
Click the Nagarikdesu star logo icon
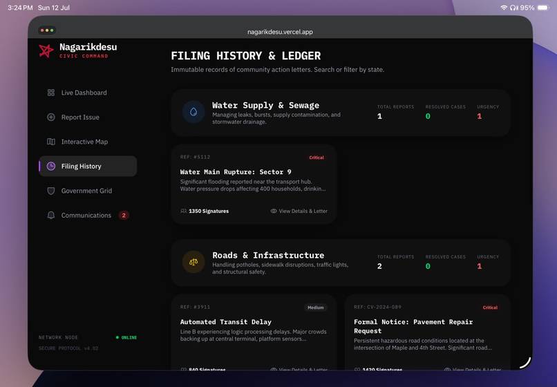(46, 51)
